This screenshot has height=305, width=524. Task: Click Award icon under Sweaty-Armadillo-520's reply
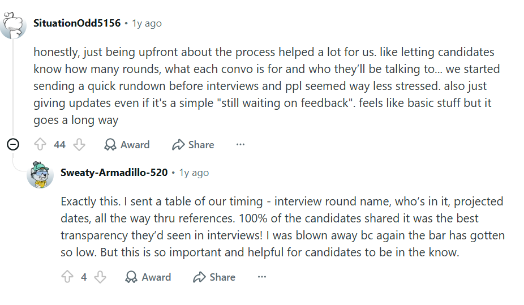point(131,277)
